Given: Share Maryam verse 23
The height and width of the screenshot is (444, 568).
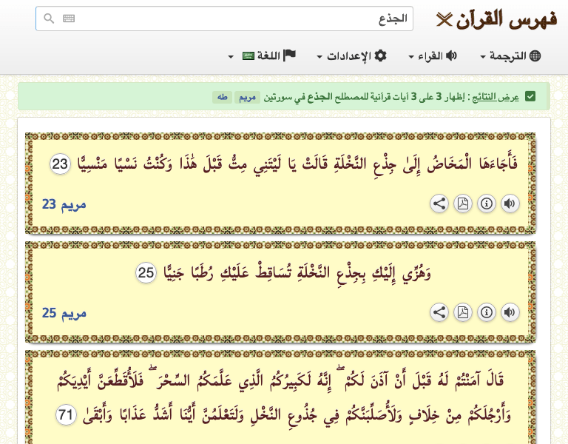Looking at the screenshot, I should [439, 204].
